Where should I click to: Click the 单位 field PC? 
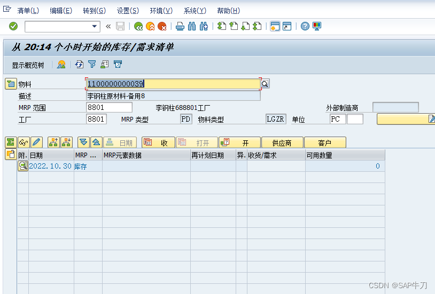click(338, 119)
